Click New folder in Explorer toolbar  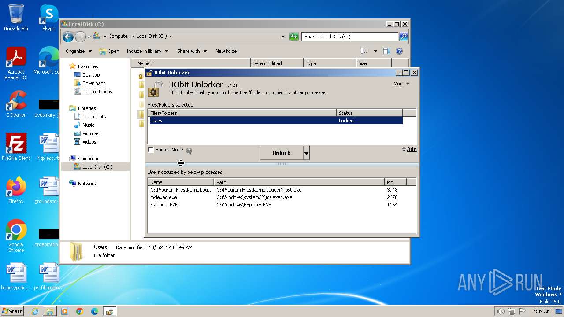227,51
